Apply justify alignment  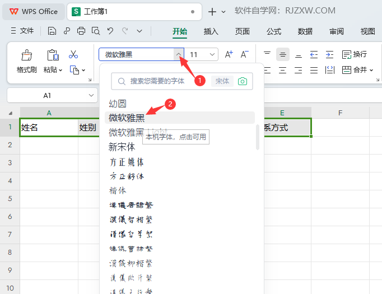pos(314,70)
